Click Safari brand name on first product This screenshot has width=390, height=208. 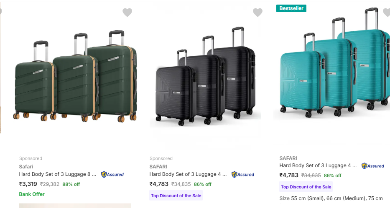coord(26,166)
